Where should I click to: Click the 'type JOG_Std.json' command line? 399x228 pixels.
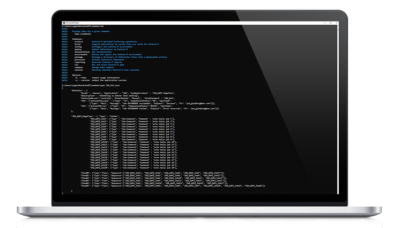click(x=91, y=85)
